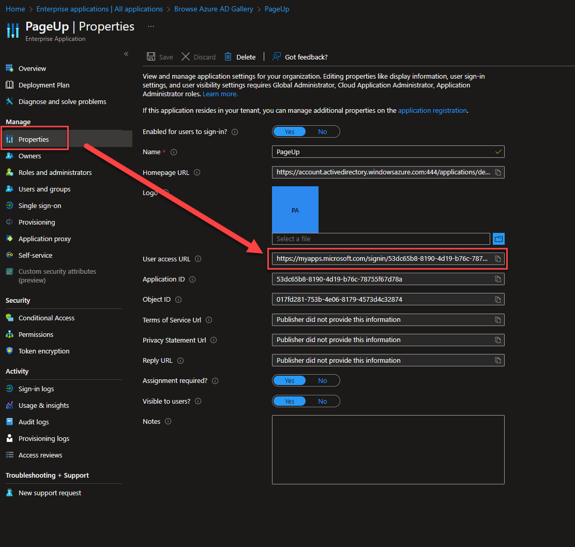Open the ellipsis more options beside the title

pos(150,26)
